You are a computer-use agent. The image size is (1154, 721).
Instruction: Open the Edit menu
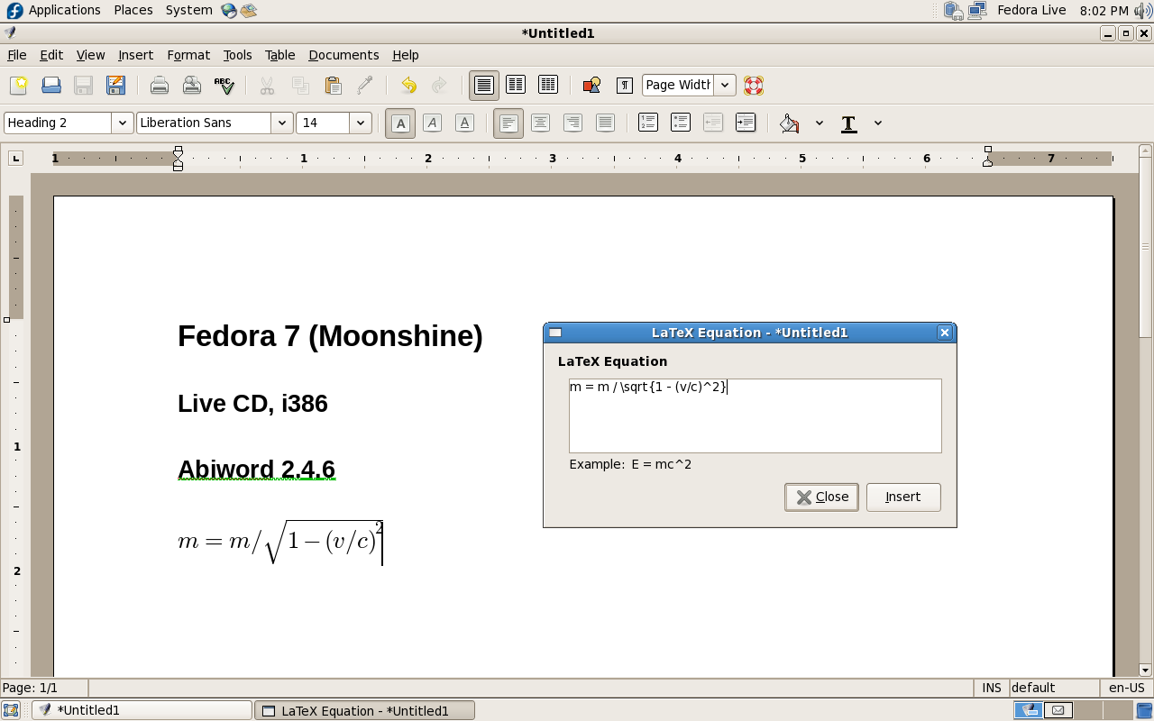click(51, 55)
